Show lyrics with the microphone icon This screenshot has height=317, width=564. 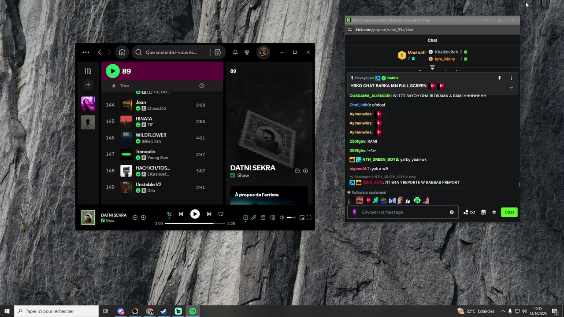click(x=254, y=217)
